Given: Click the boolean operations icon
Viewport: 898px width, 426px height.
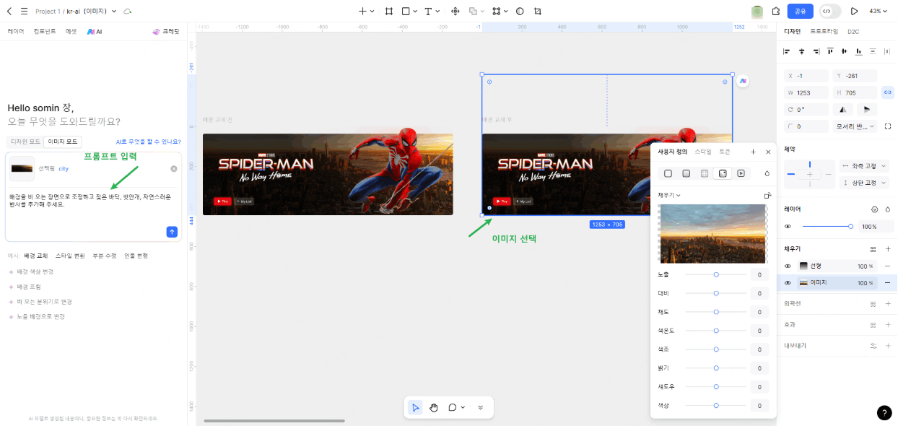Looking at the screenshot, I should (x=473, y=12).
